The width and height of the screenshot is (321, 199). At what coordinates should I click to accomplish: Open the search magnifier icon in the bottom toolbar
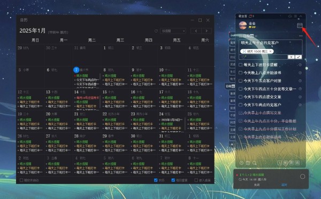(x=254, y=163)
